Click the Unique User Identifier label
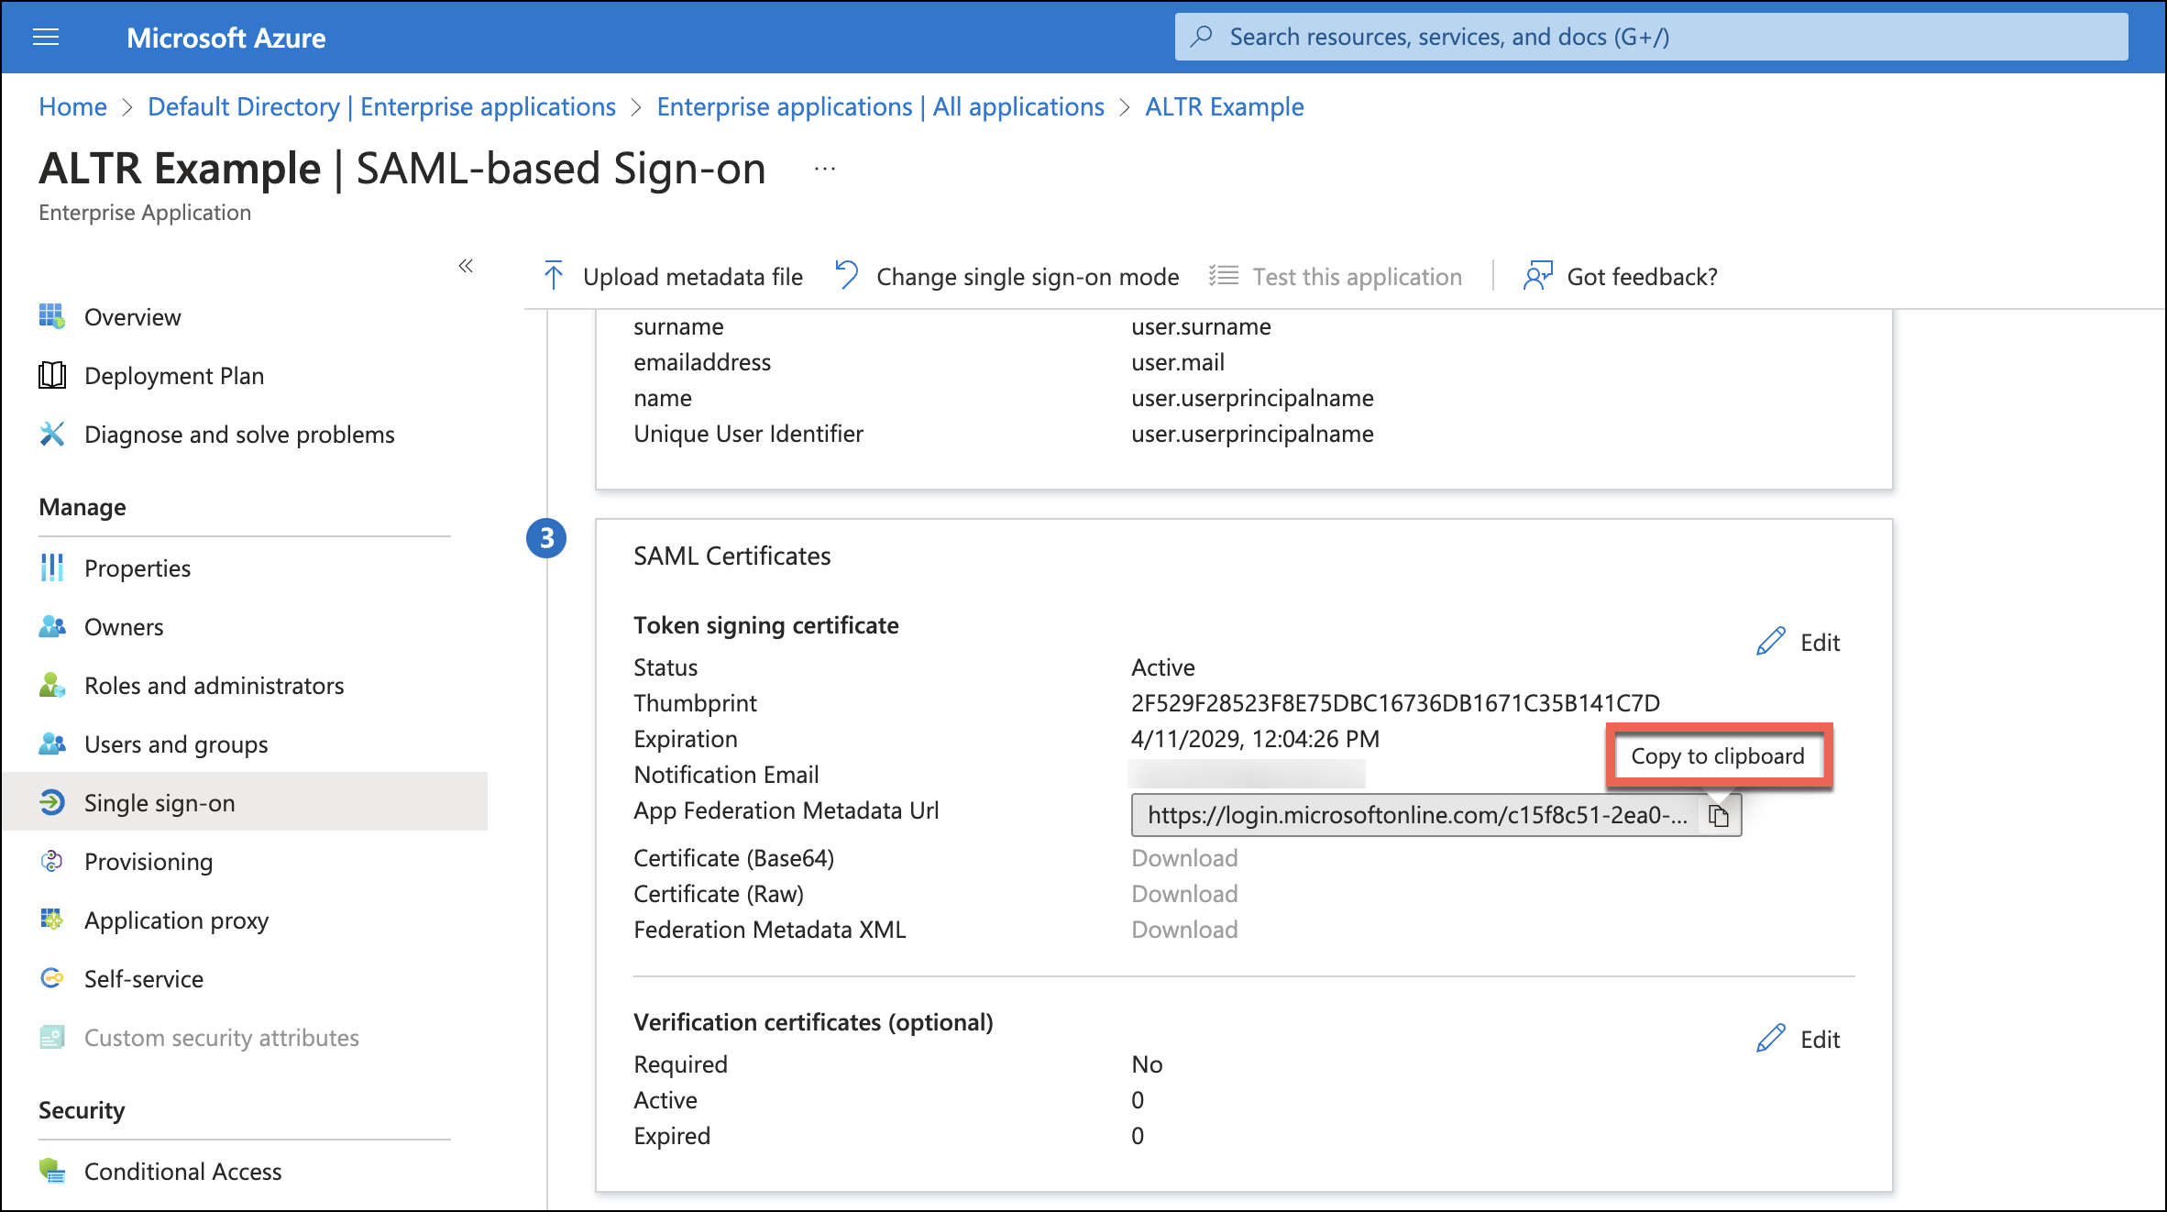Screen dimensions: 2167x1212 (748, 434)
